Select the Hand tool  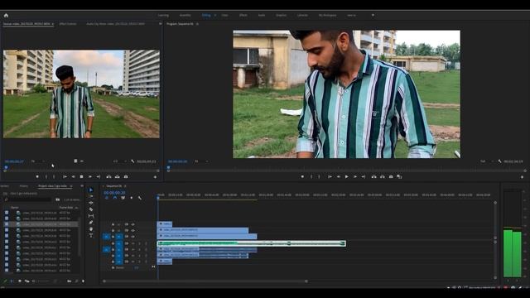pyautogui.click(x=90, y=229)
